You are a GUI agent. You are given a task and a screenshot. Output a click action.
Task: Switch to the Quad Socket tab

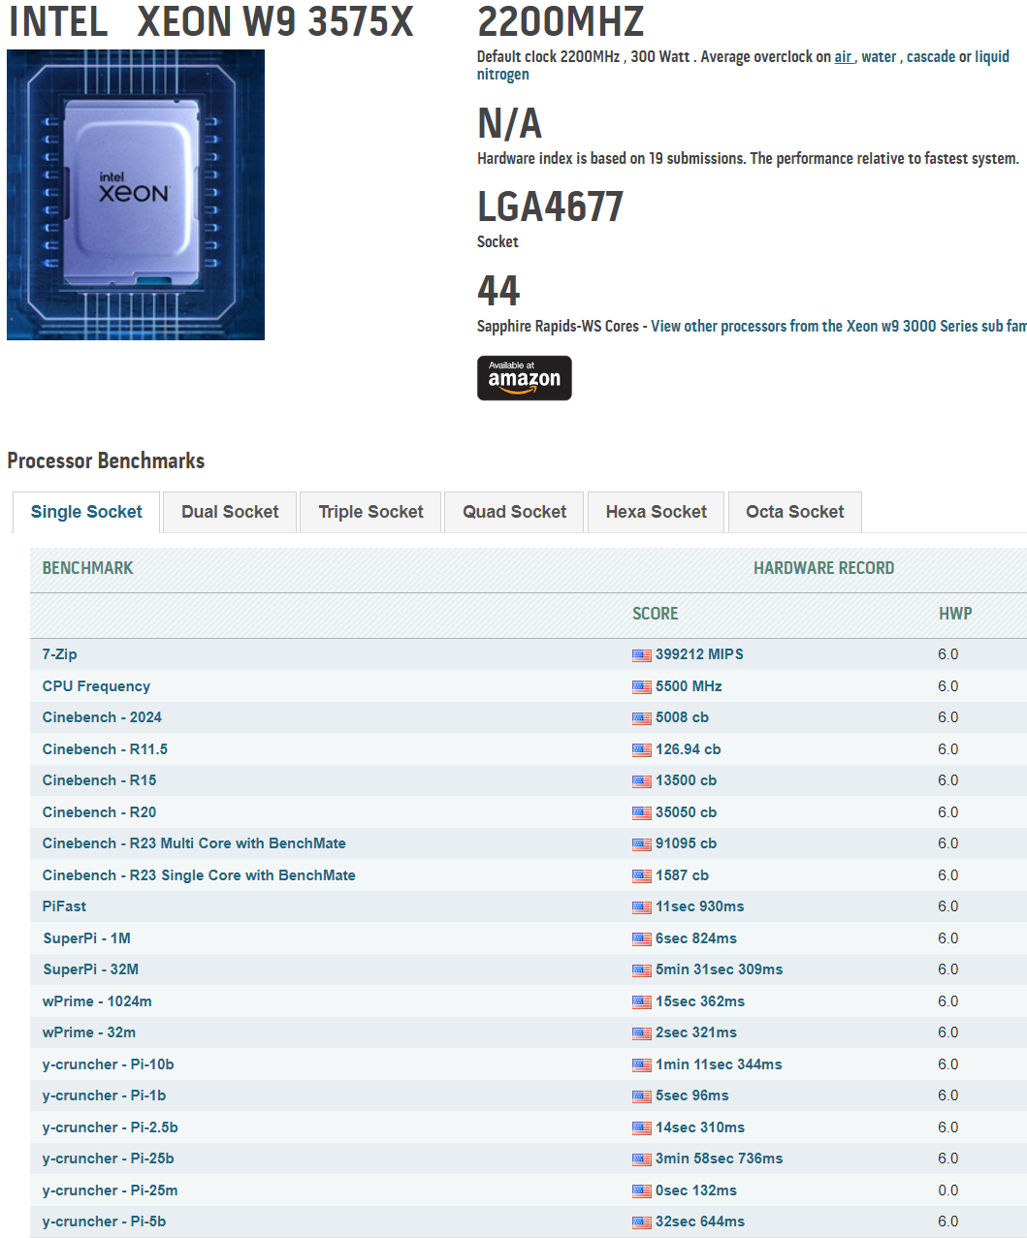(514, 512)
